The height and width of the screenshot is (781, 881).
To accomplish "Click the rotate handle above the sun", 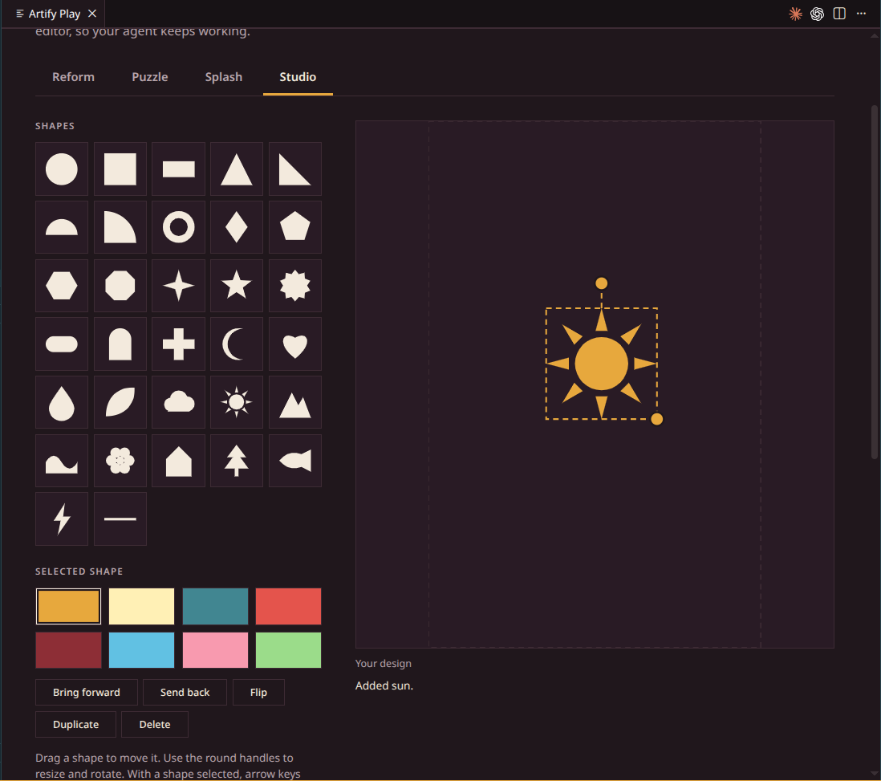I will (x=601, y=283).
